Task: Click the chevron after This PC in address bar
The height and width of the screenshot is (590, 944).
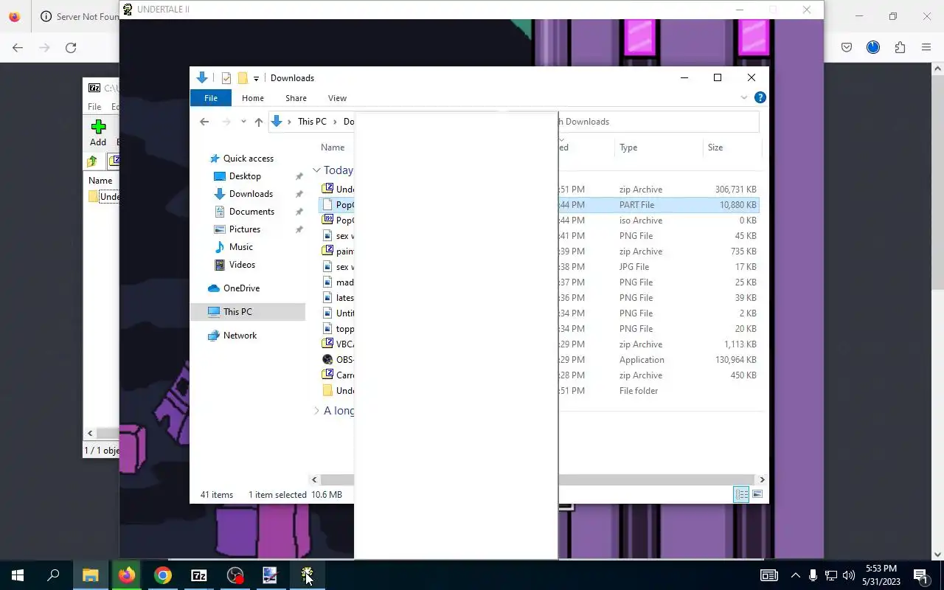Action: [x=335, y=122]
